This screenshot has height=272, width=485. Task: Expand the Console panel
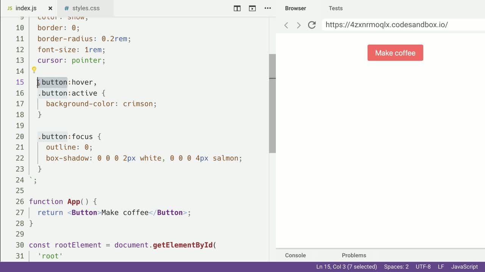coord(295,255)
